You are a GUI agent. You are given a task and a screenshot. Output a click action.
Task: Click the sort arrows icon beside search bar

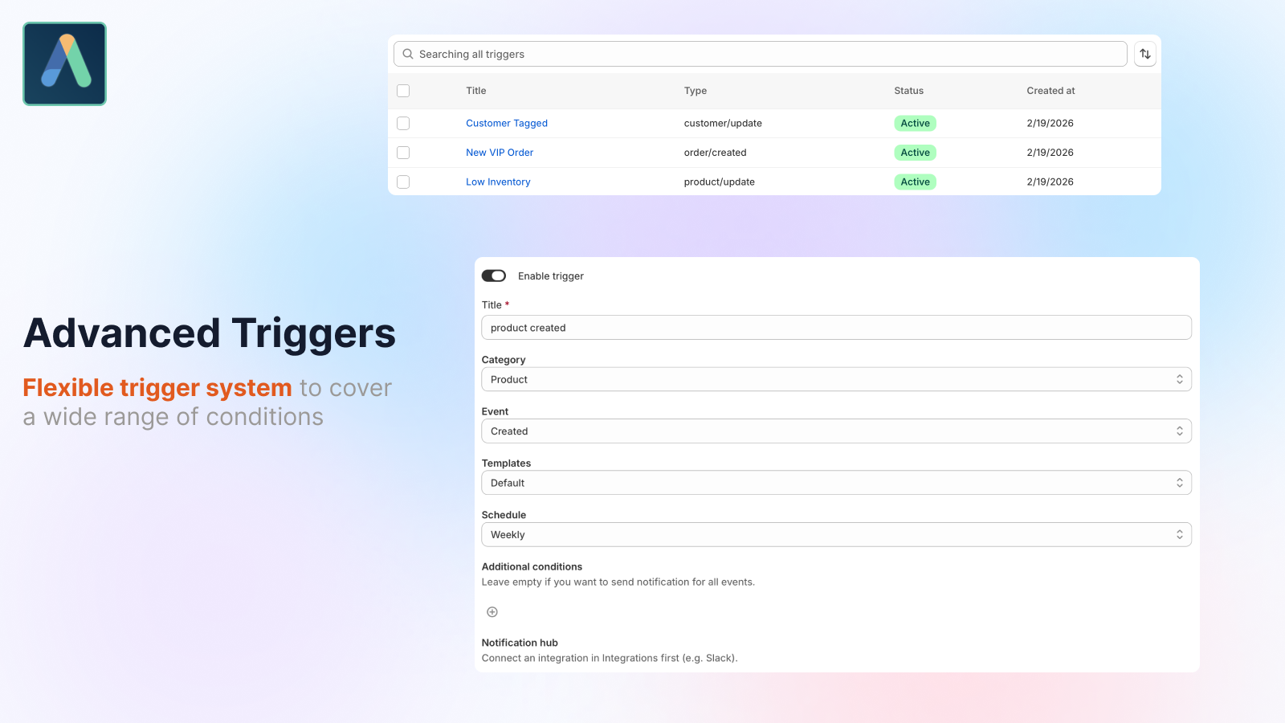(1144, 54)
